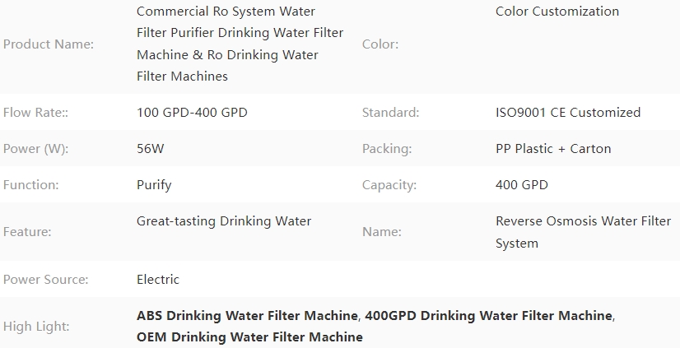Open the 400GPD Drinking Water Filter Machine link
The height and width of the screenshot is (348, 680).
coord(488,316)
